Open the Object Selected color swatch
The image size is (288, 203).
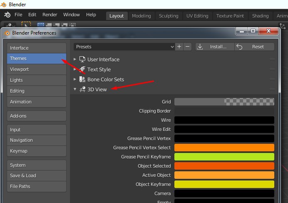pyautogui.click(x=224, y=166)
